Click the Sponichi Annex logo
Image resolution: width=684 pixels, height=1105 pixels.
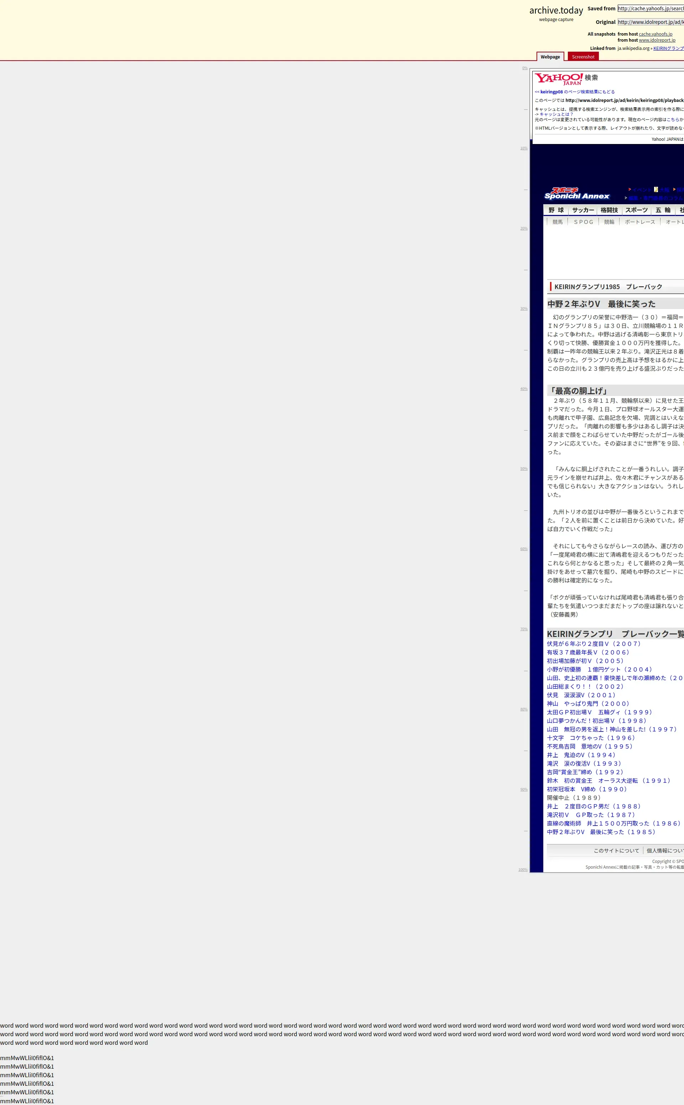point(577,194)
